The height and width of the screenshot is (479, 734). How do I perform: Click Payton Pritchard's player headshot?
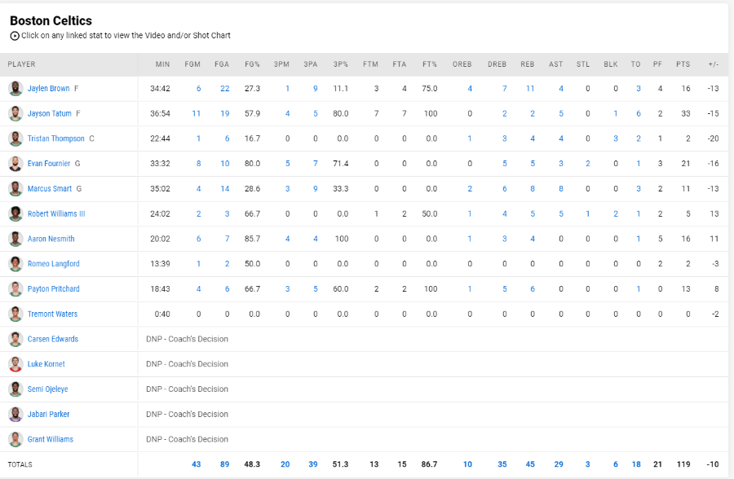[15, 289]
